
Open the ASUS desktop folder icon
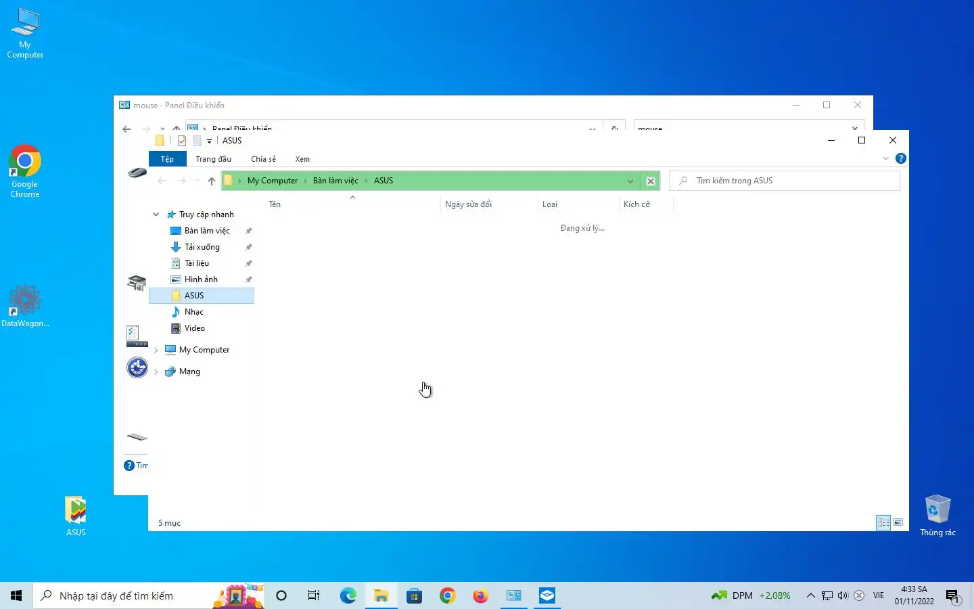coord(76,516)
